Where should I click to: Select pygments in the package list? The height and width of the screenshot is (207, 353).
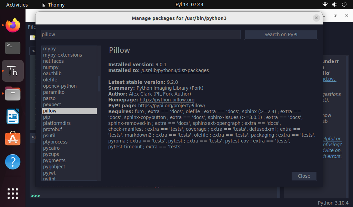(x=54, y=160)
